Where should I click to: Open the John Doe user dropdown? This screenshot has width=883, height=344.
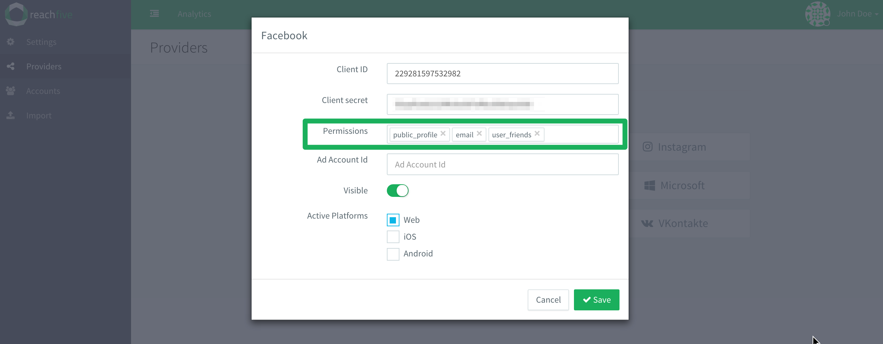(x=857, y=14)
